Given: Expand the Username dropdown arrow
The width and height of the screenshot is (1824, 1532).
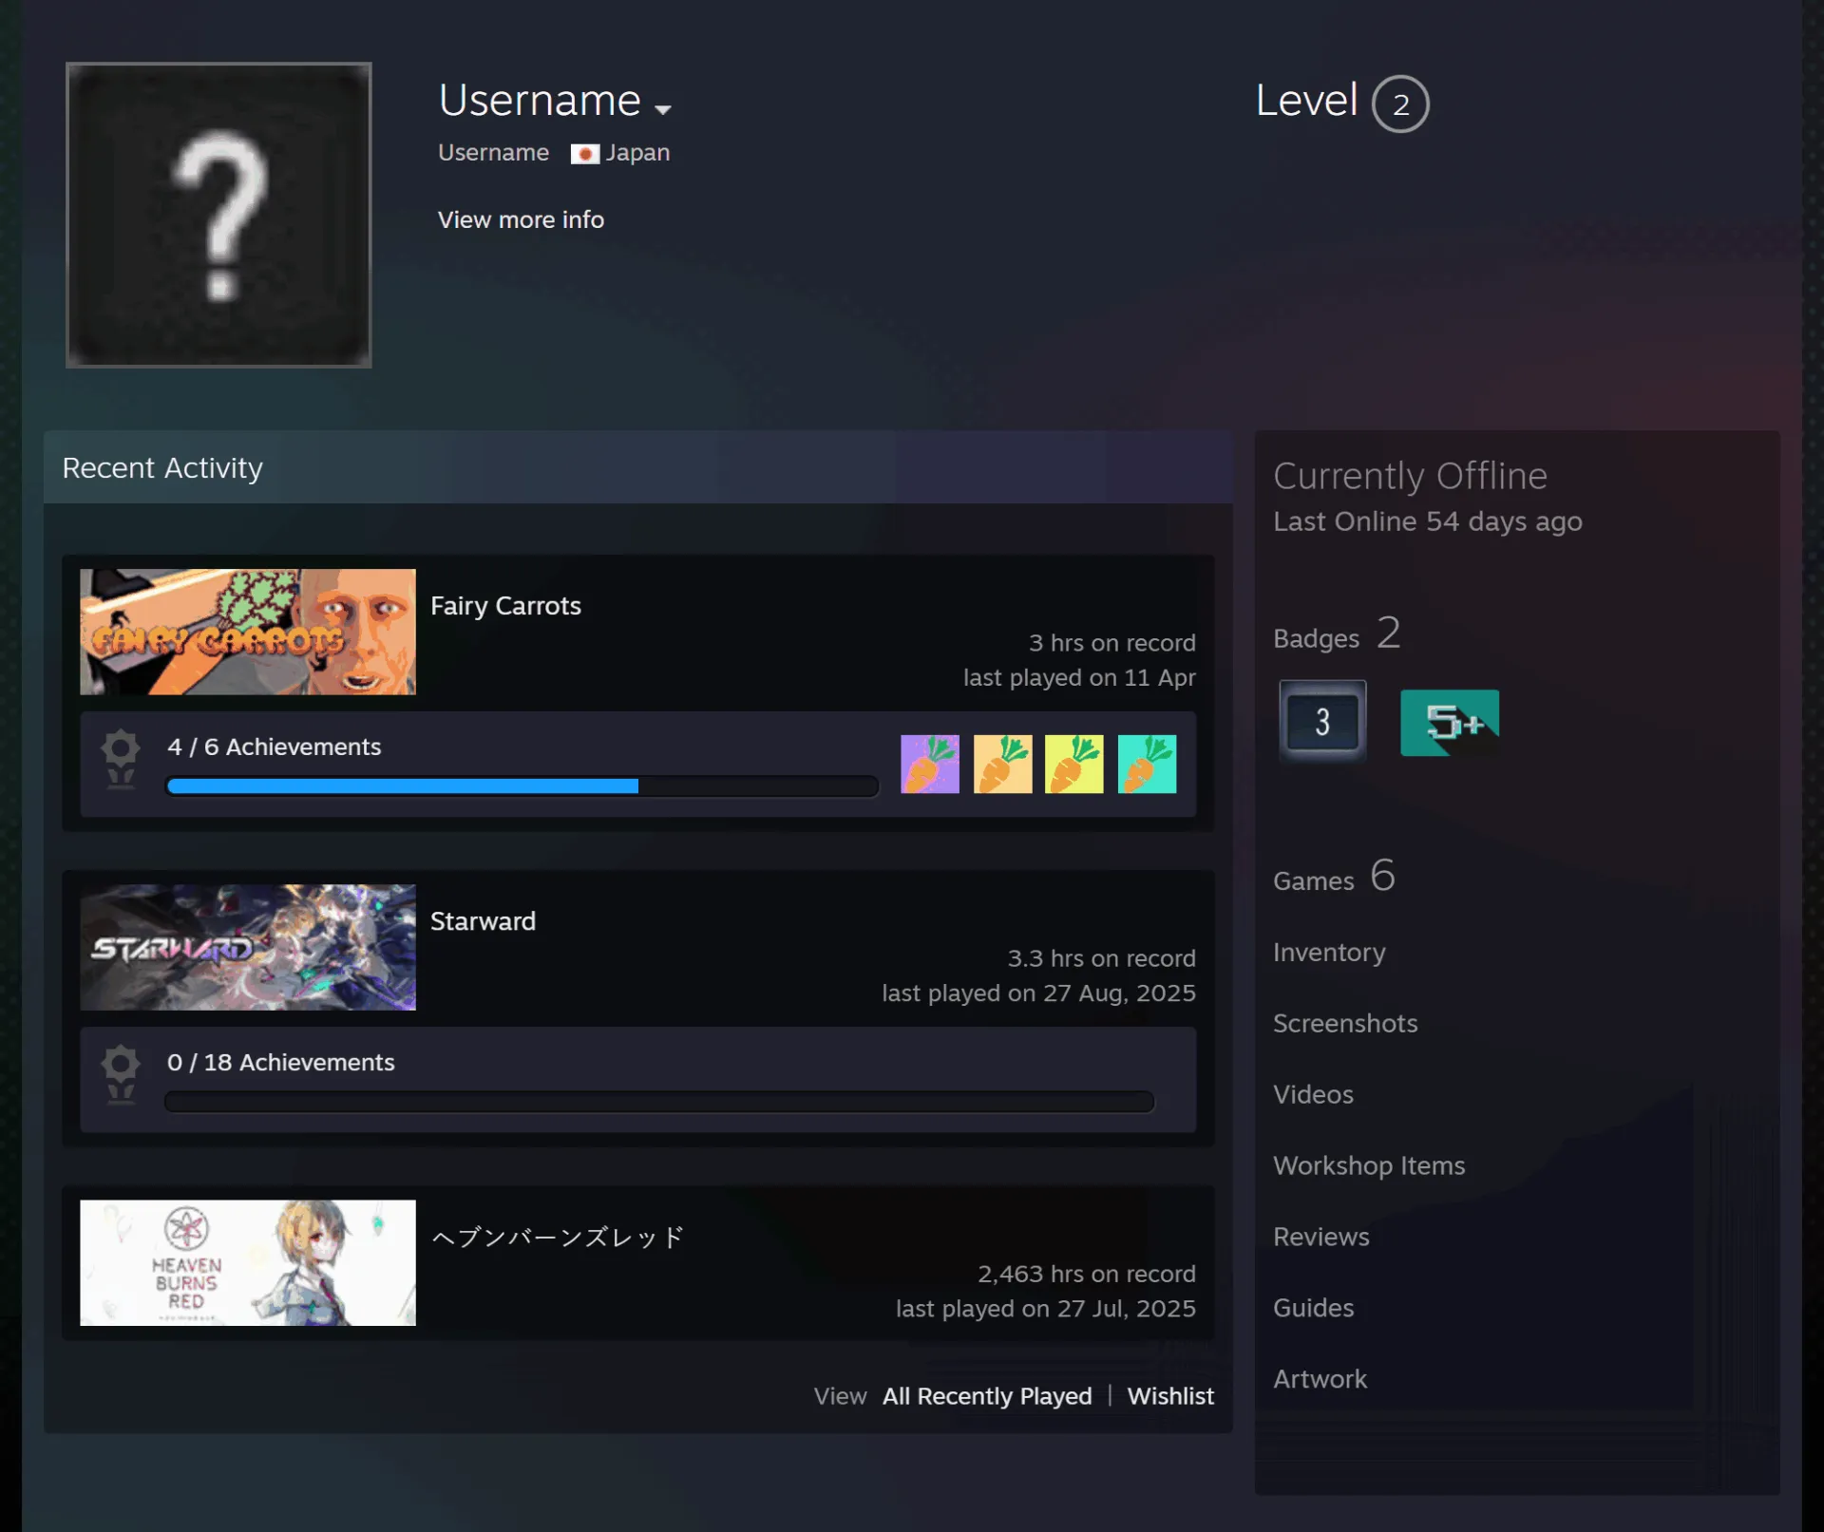Looking at the screenshot, I should pyautogui.click(x=663, y=109).
